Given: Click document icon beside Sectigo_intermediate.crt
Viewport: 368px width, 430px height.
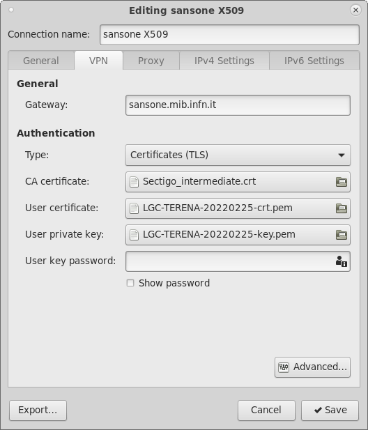Looking at the screenshot, I should [x=134, y=182].
